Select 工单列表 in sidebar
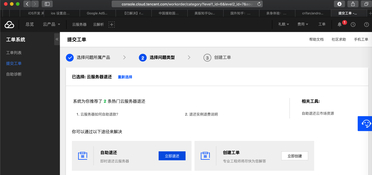The height and width of the screenshot is (175, 372). [x=14, y=53]
